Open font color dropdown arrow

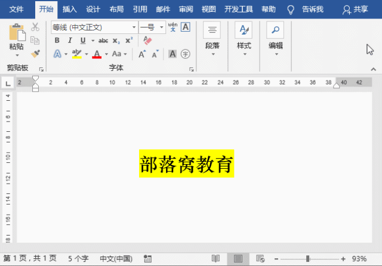point(106,54)
